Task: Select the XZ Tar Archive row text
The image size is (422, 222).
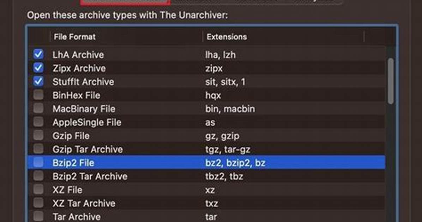Action: click(x=84, y=203)
